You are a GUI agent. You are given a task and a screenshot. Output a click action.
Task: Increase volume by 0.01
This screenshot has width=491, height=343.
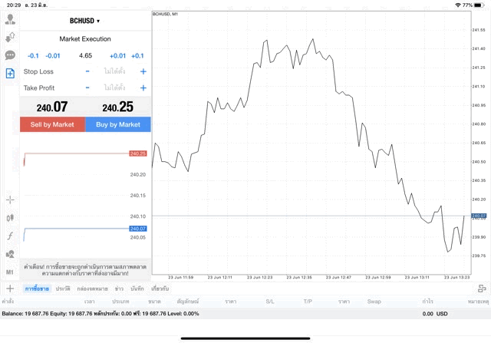tap(117, 56)
